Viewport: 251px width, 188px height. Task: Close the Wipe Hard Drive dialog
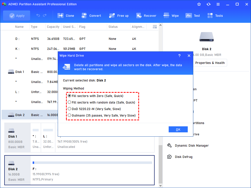click(189, 56)
